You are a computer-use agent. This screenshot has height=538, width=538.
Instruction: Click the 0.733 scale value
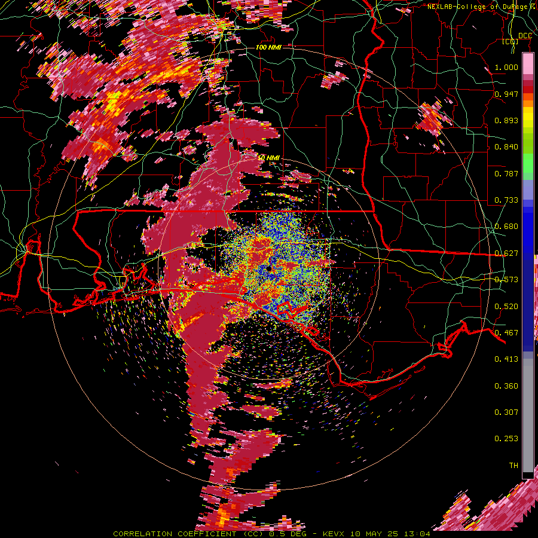(x=506, y=200)
